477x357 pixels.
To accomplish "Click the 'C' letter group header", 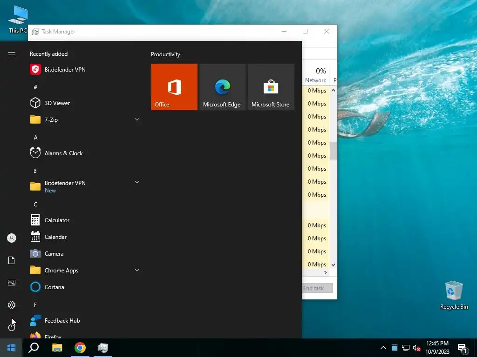I will (x=35, y=205).
